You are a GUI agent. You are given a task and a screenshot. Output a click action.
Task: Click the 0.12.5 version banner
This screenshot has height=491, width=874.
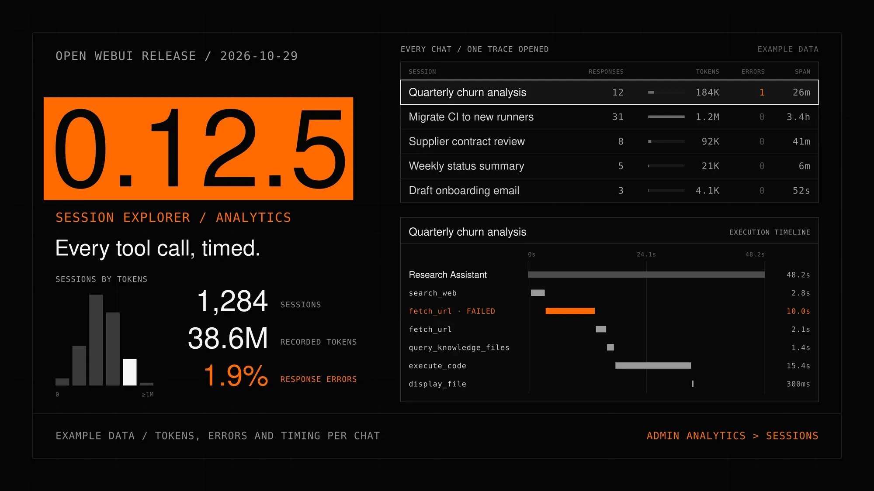point(198,148)
